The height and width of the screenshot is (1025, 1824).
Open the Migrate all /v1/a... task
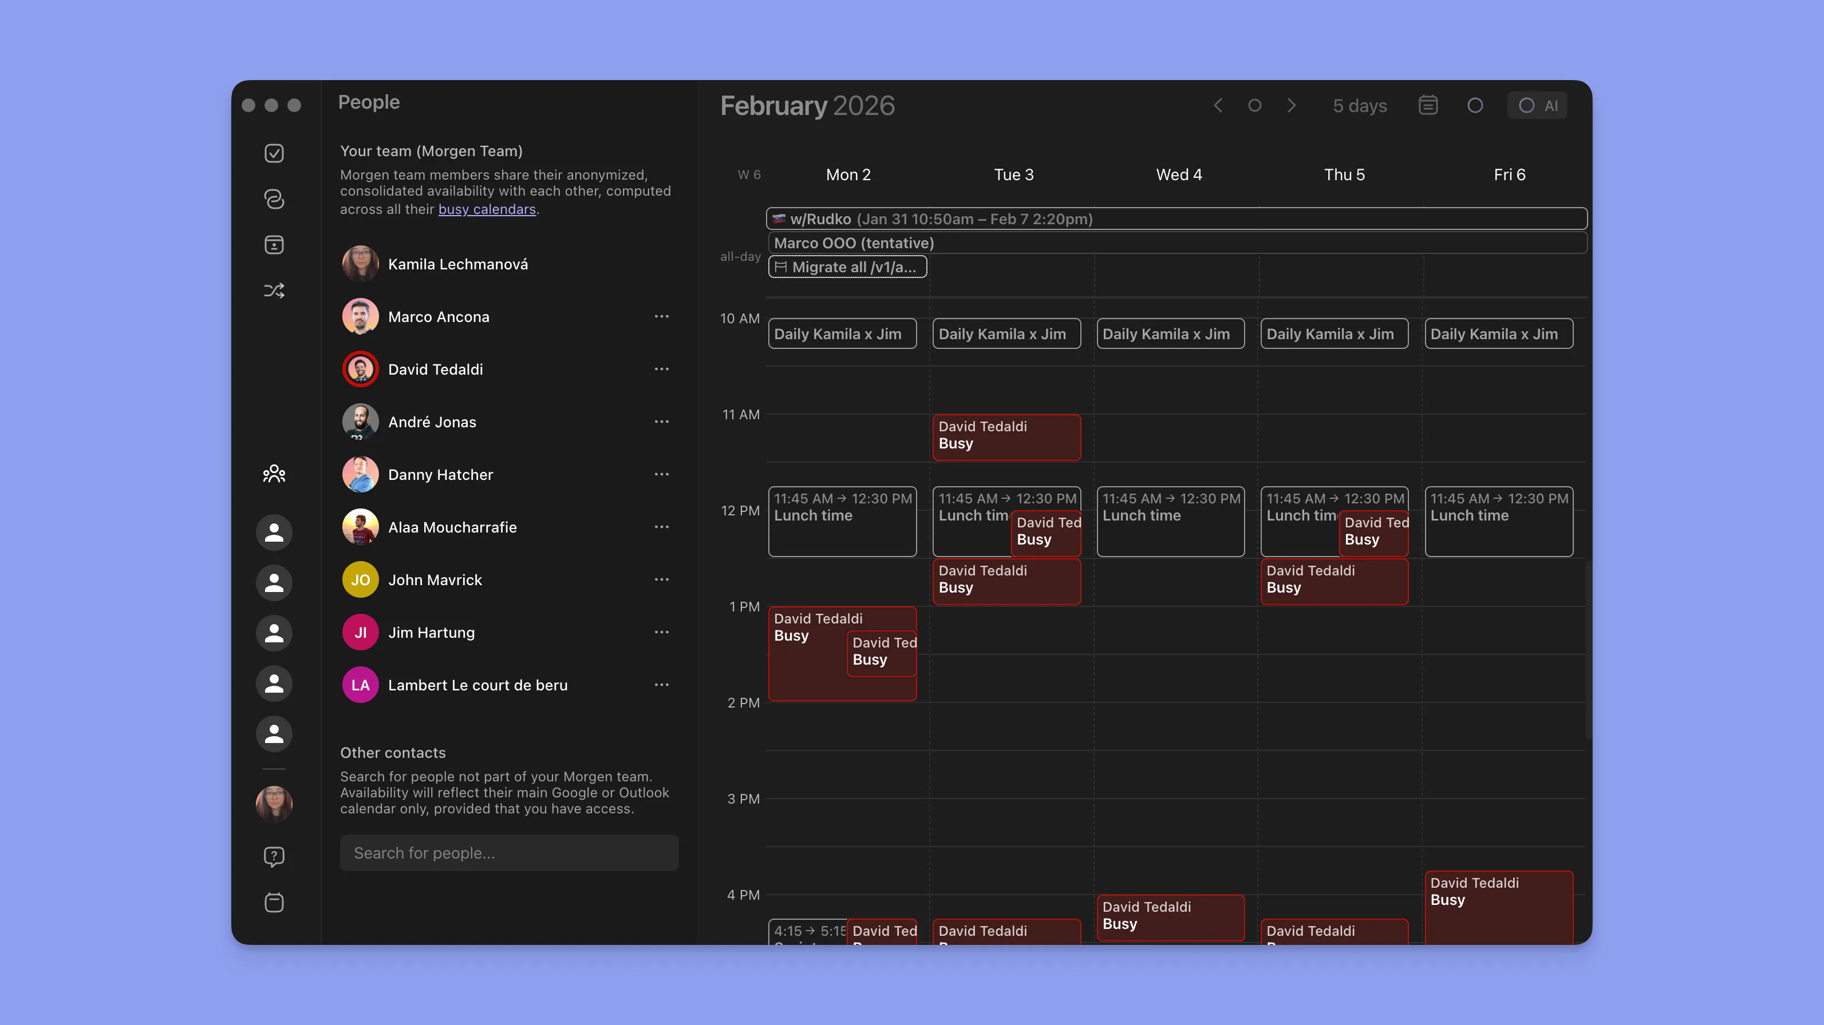click(847, 267)
